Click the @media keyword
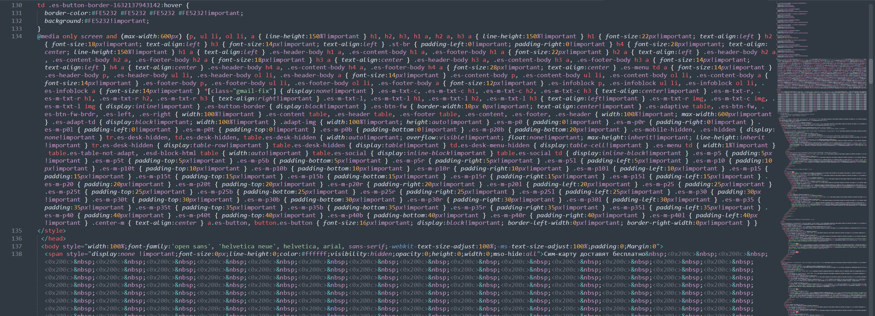This screenshot has width=875, height=316. click(x=48, y=36)
